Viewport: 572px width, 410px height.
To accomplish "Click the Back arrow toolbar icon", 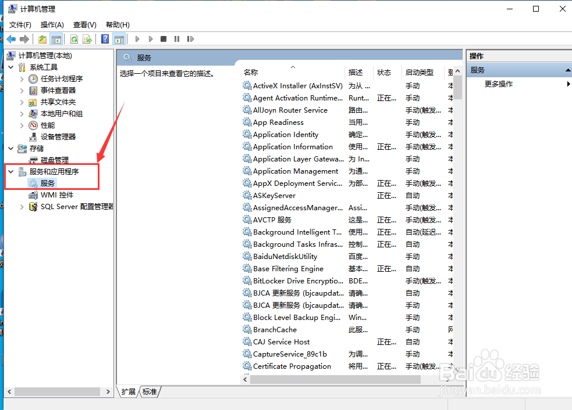I will coord(11,39).
